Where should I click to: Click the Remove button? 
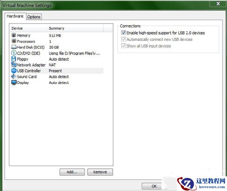click(100, 172)
